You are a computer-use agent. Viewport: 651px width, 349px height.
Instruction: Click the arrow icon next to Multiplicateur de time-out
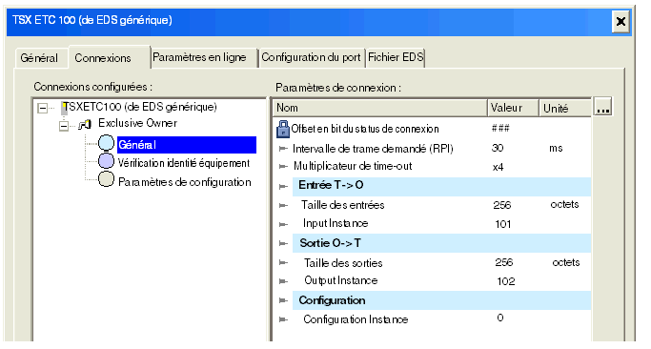283,167
